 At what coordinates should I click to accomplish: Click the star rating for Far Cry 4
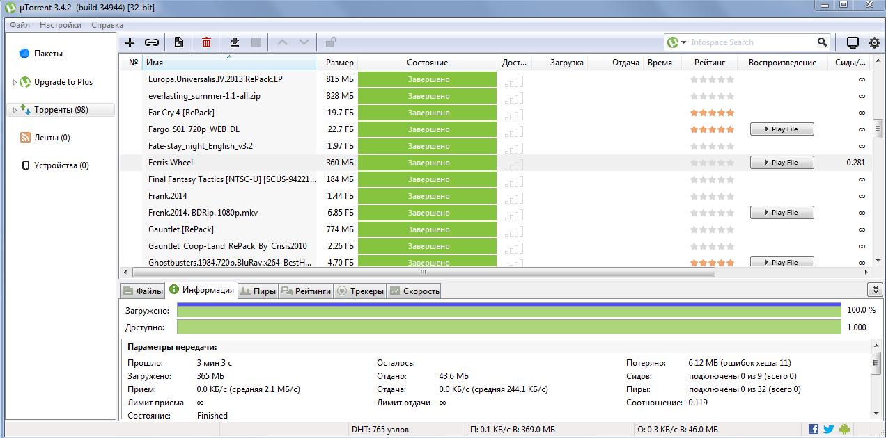[712, 113]
